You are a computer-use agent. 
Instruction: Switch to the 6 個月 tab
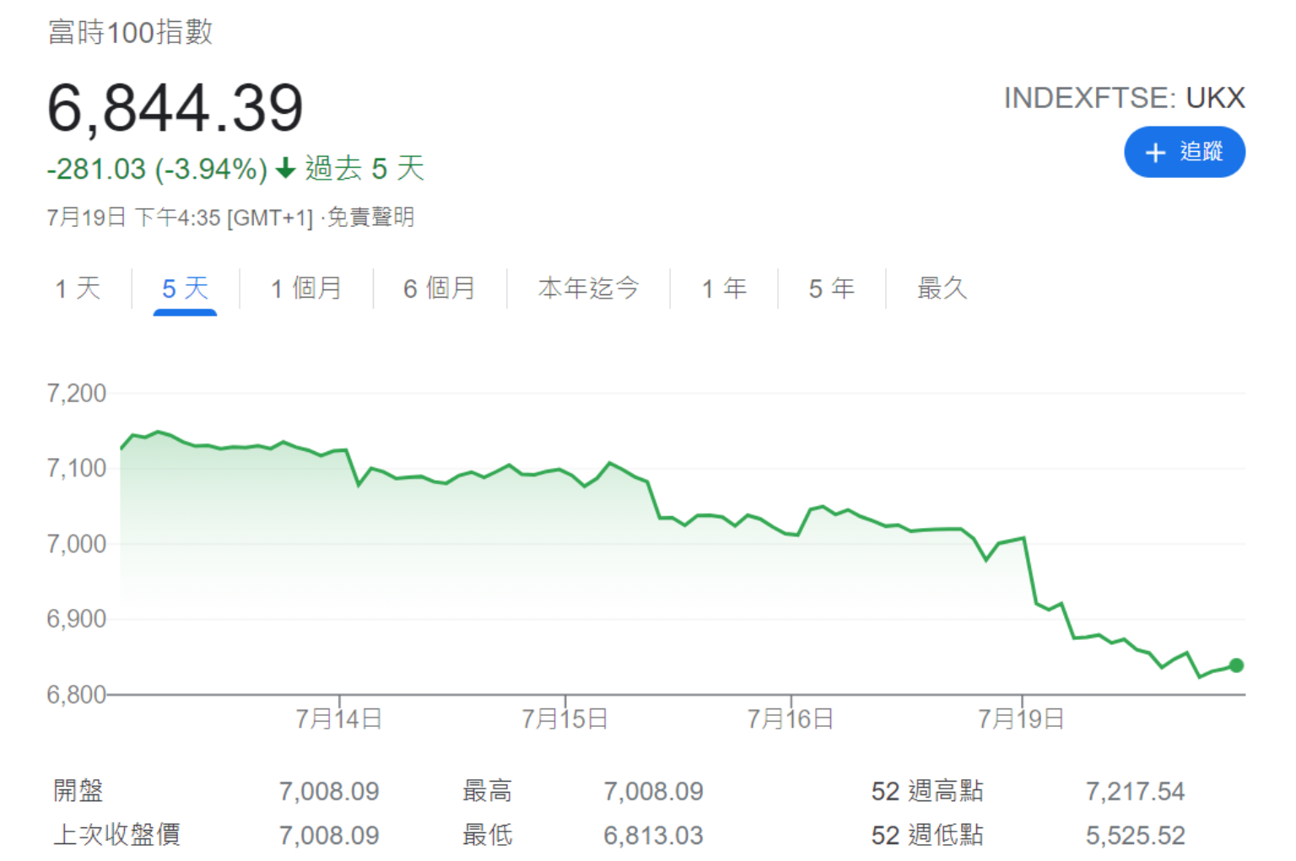pos(439,289)
